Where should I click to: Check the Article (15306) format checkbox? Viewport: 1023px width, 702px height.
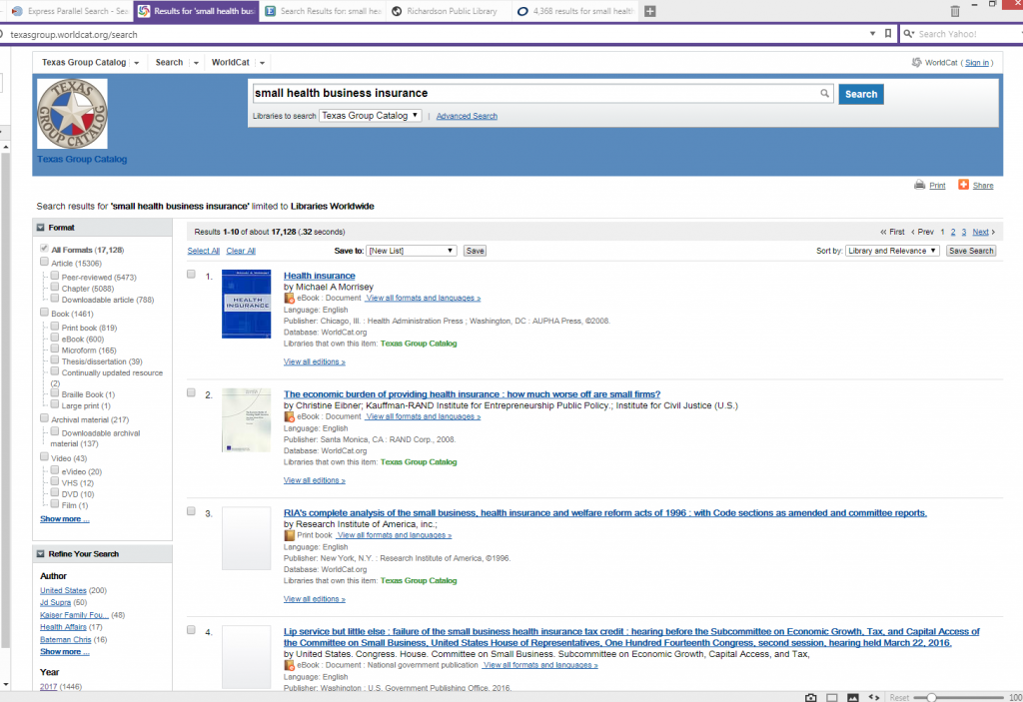[44, 262]
